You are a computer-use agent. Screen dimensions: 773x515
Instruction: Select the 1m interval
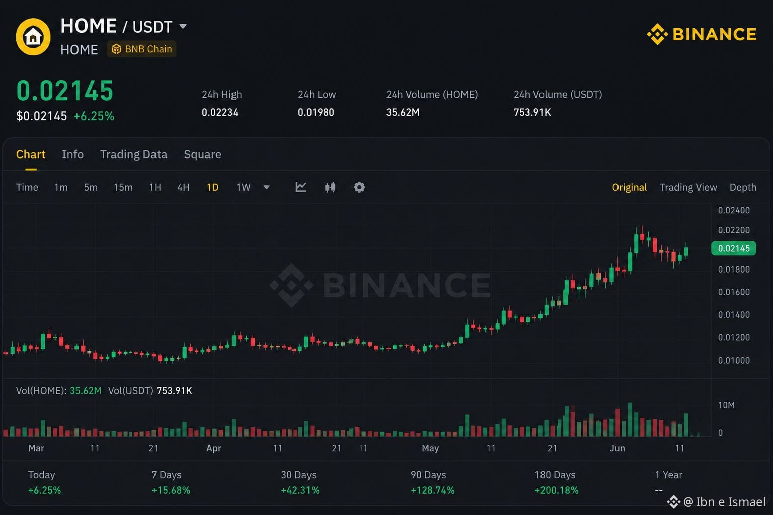[x=61, y=187]
